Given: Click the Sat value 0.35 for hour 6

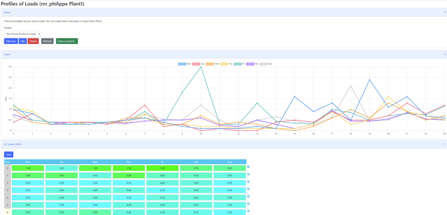Looking at the screenshot, I should (x=196, y=212).
